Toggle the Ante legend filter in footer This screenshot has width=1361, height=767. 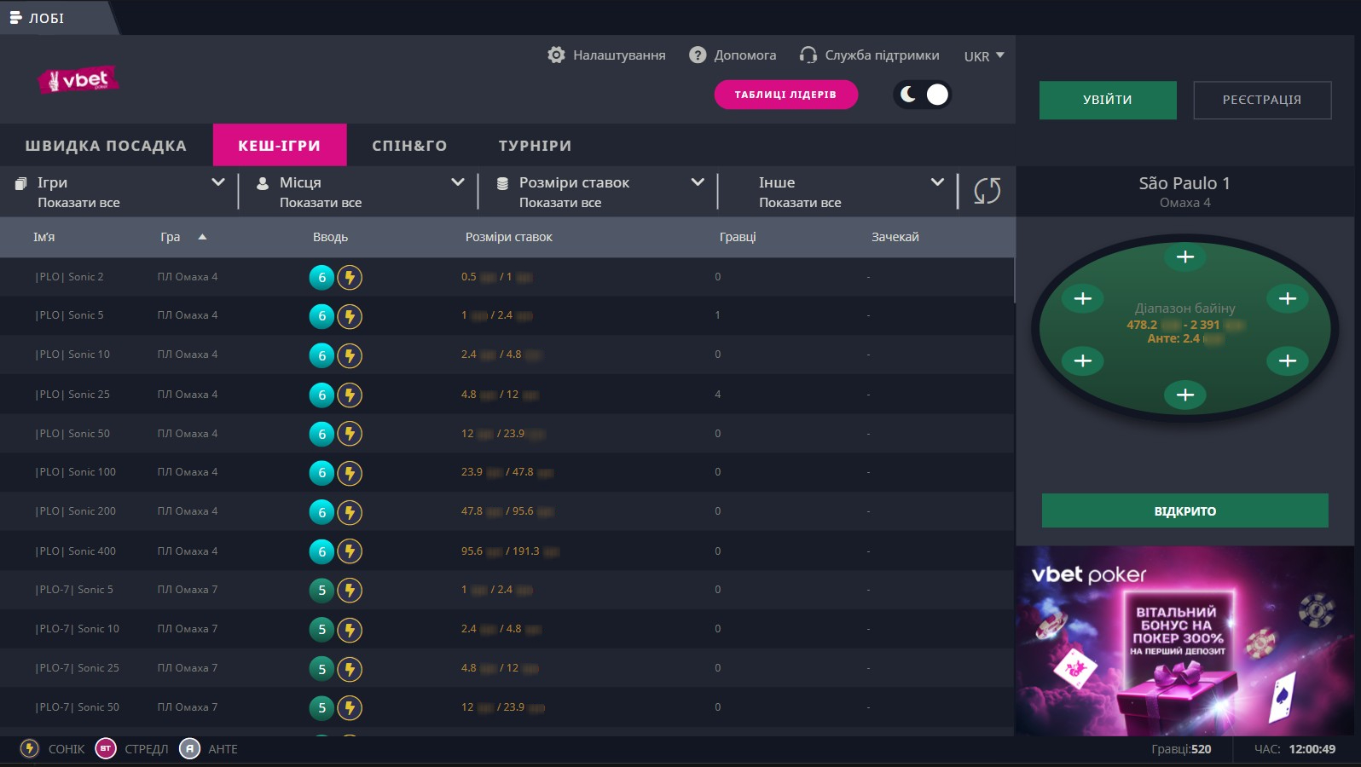pos(190,749)
